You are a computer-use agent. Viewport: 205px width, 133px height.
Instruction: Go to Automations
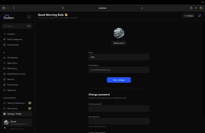[17, 85]
